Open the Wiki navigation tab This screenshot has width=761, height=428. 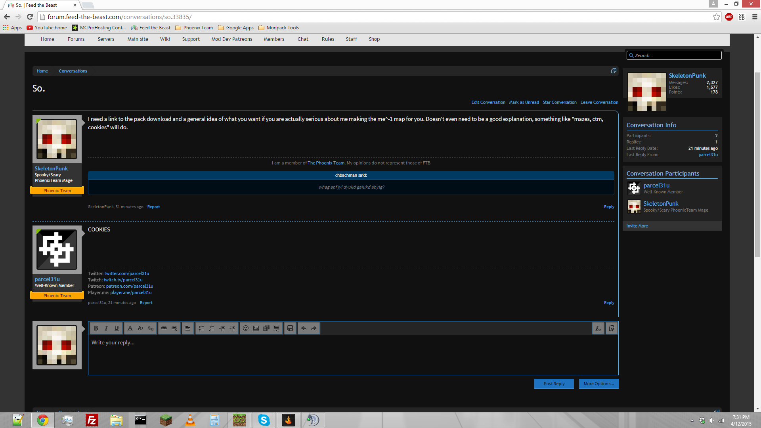[x=165, y=39]
